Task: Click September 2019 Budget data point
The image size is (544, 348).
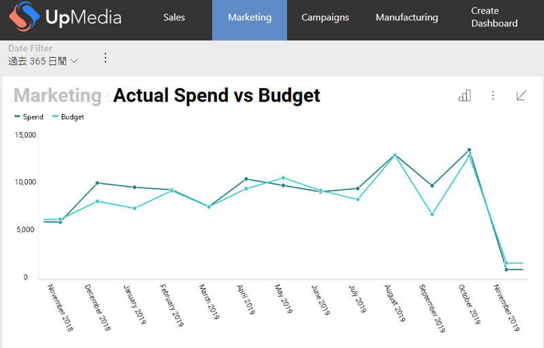Action: point(431,214)
